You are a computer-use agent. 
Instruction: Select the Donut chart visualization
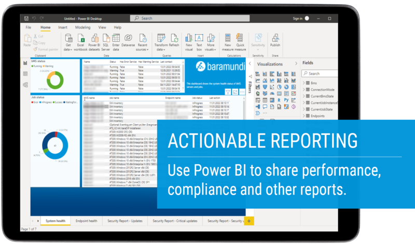[286, 87]
